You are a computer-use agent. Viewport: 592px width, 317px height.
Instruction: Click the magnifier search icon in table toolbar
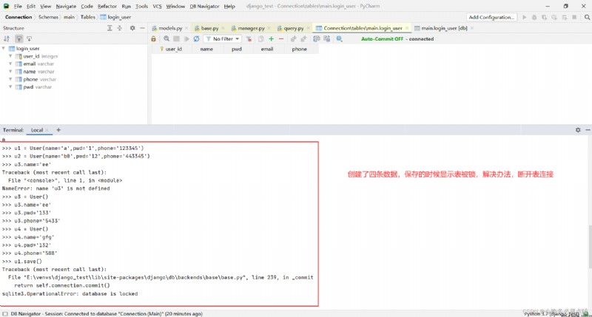166,39
